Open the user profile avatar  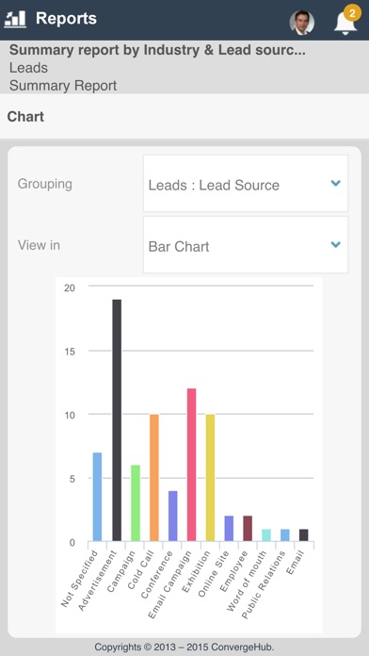pos(302,23)
